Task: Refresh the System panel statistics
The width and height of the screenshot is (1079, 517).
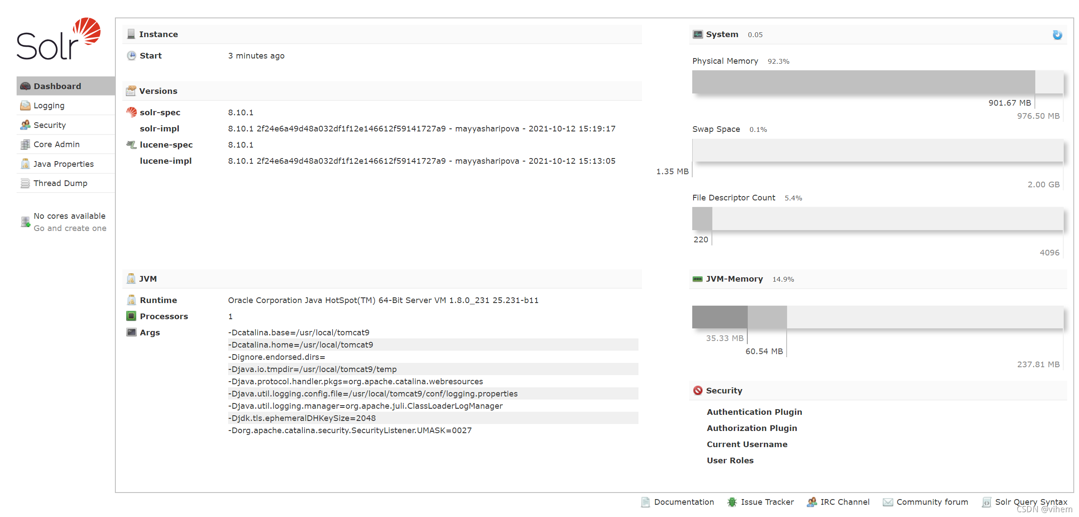Action: pyautogui.click(x=1057, y=35)
